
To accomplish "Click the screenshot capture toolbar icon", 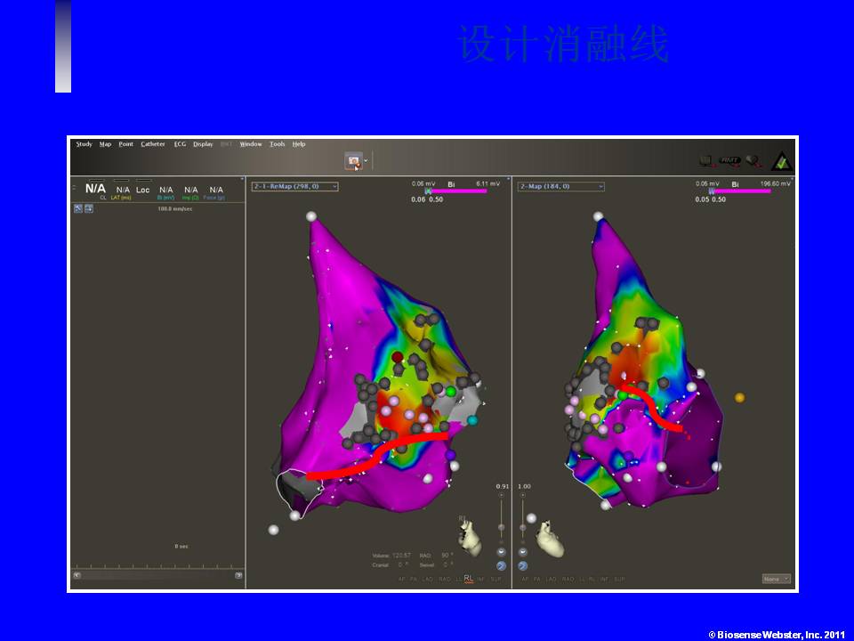I will click(x=355, y=161).
